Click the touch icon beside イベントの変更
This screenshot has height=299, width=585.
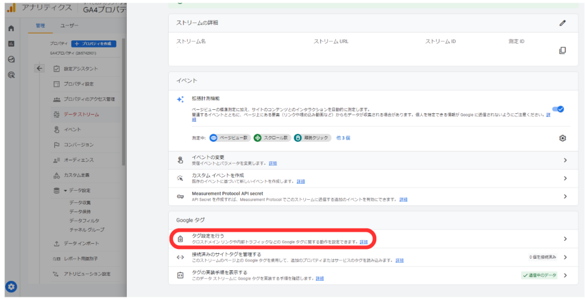tap(180, 160)
